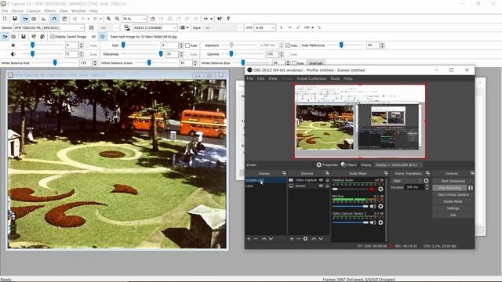
Task: Open the File menu in OBS
Action: pos(249,78)
